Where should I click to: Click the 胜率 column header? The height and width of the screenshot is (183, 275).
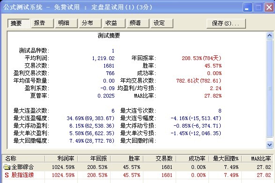[127, 159]
